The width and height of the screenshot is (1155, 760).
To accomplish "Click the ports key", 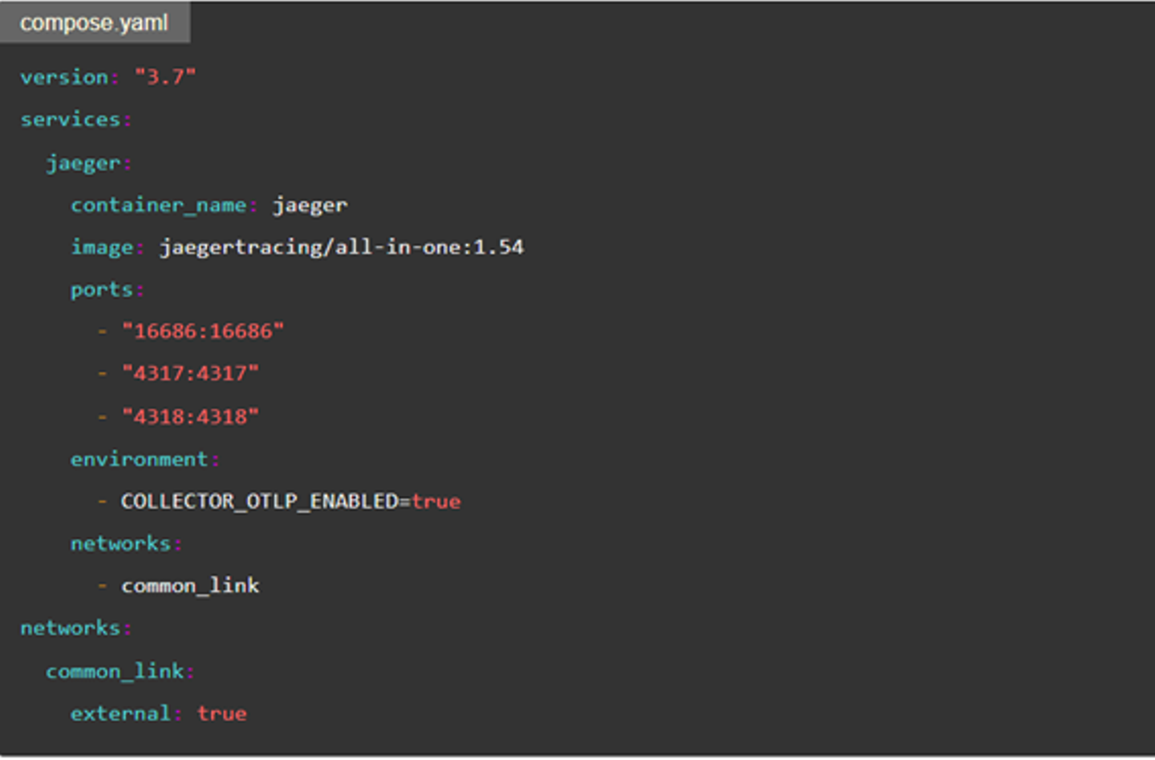I will click(102, 290).
